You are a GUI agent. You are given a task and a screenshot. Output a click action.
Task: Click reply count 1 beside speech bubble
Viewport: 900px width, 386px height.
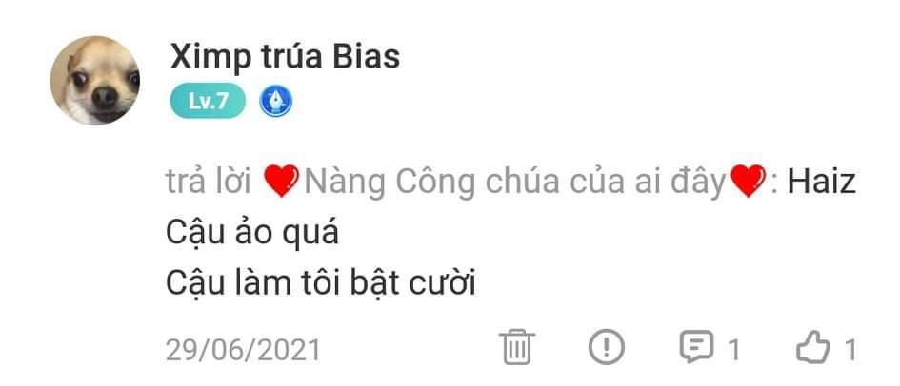(x=734, y=350)
